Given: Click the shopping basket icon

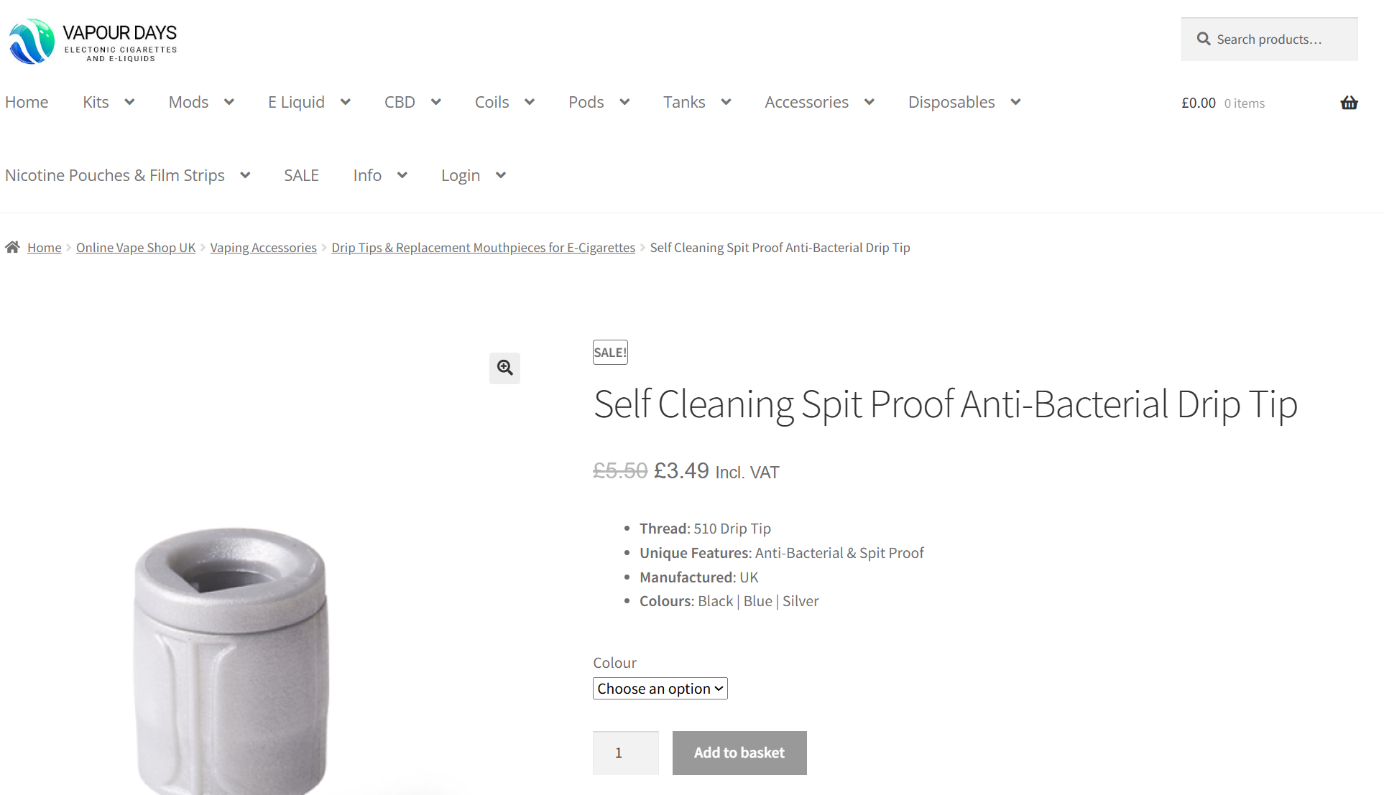Looking at the screenshot, I should click(x=1349, y=103).
